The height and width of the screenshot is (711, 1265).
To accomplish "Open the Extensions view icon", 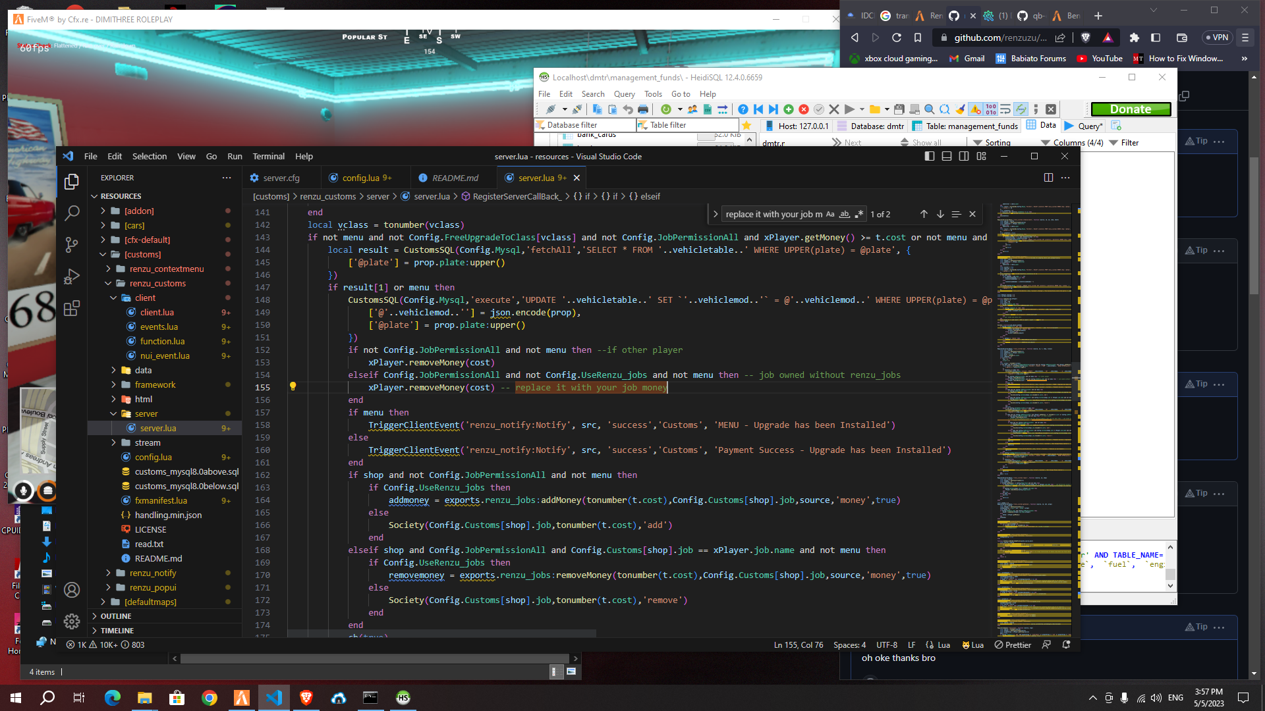I will 72,308.
